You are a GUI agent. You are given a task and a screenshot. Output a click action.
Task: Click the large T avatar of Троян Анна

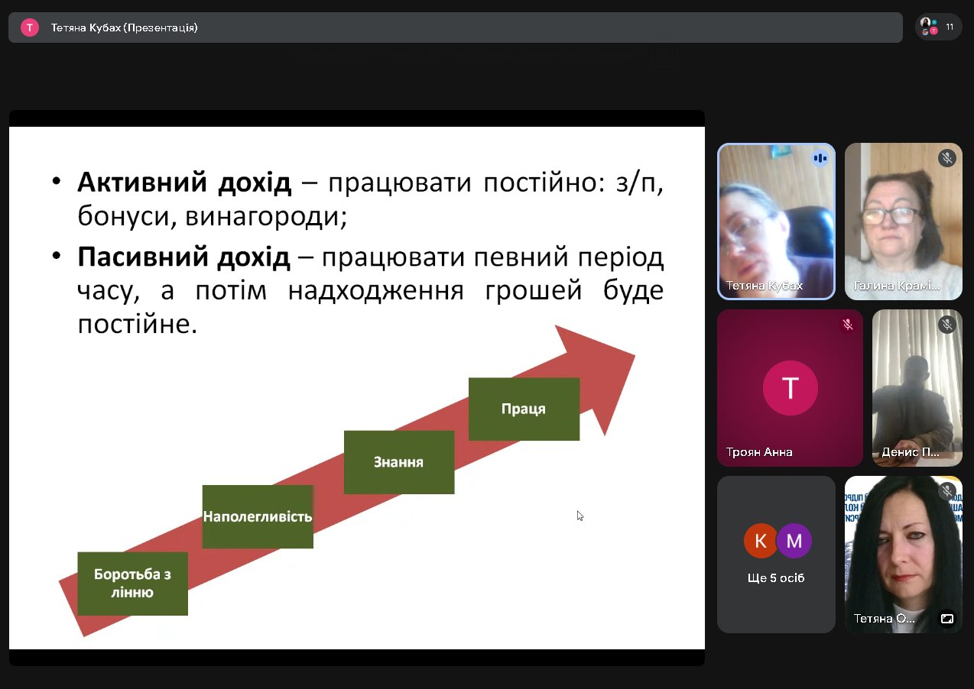pyautogui.click(x=790, y=388)
